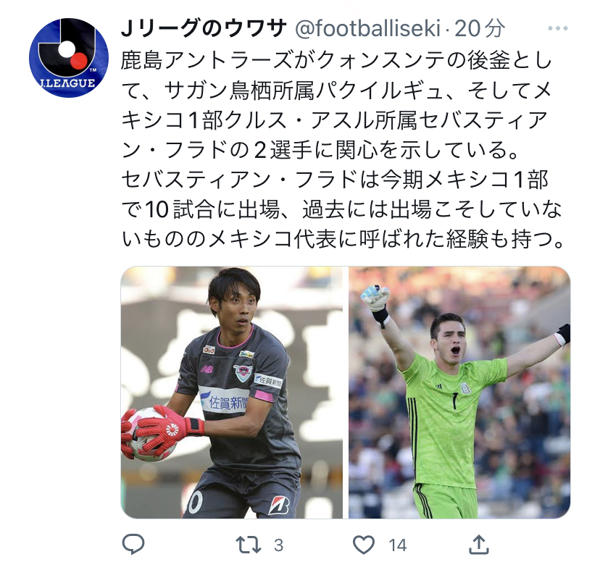Click the number 1 on green jersey
600x570 pixels.
coord(454,401)
